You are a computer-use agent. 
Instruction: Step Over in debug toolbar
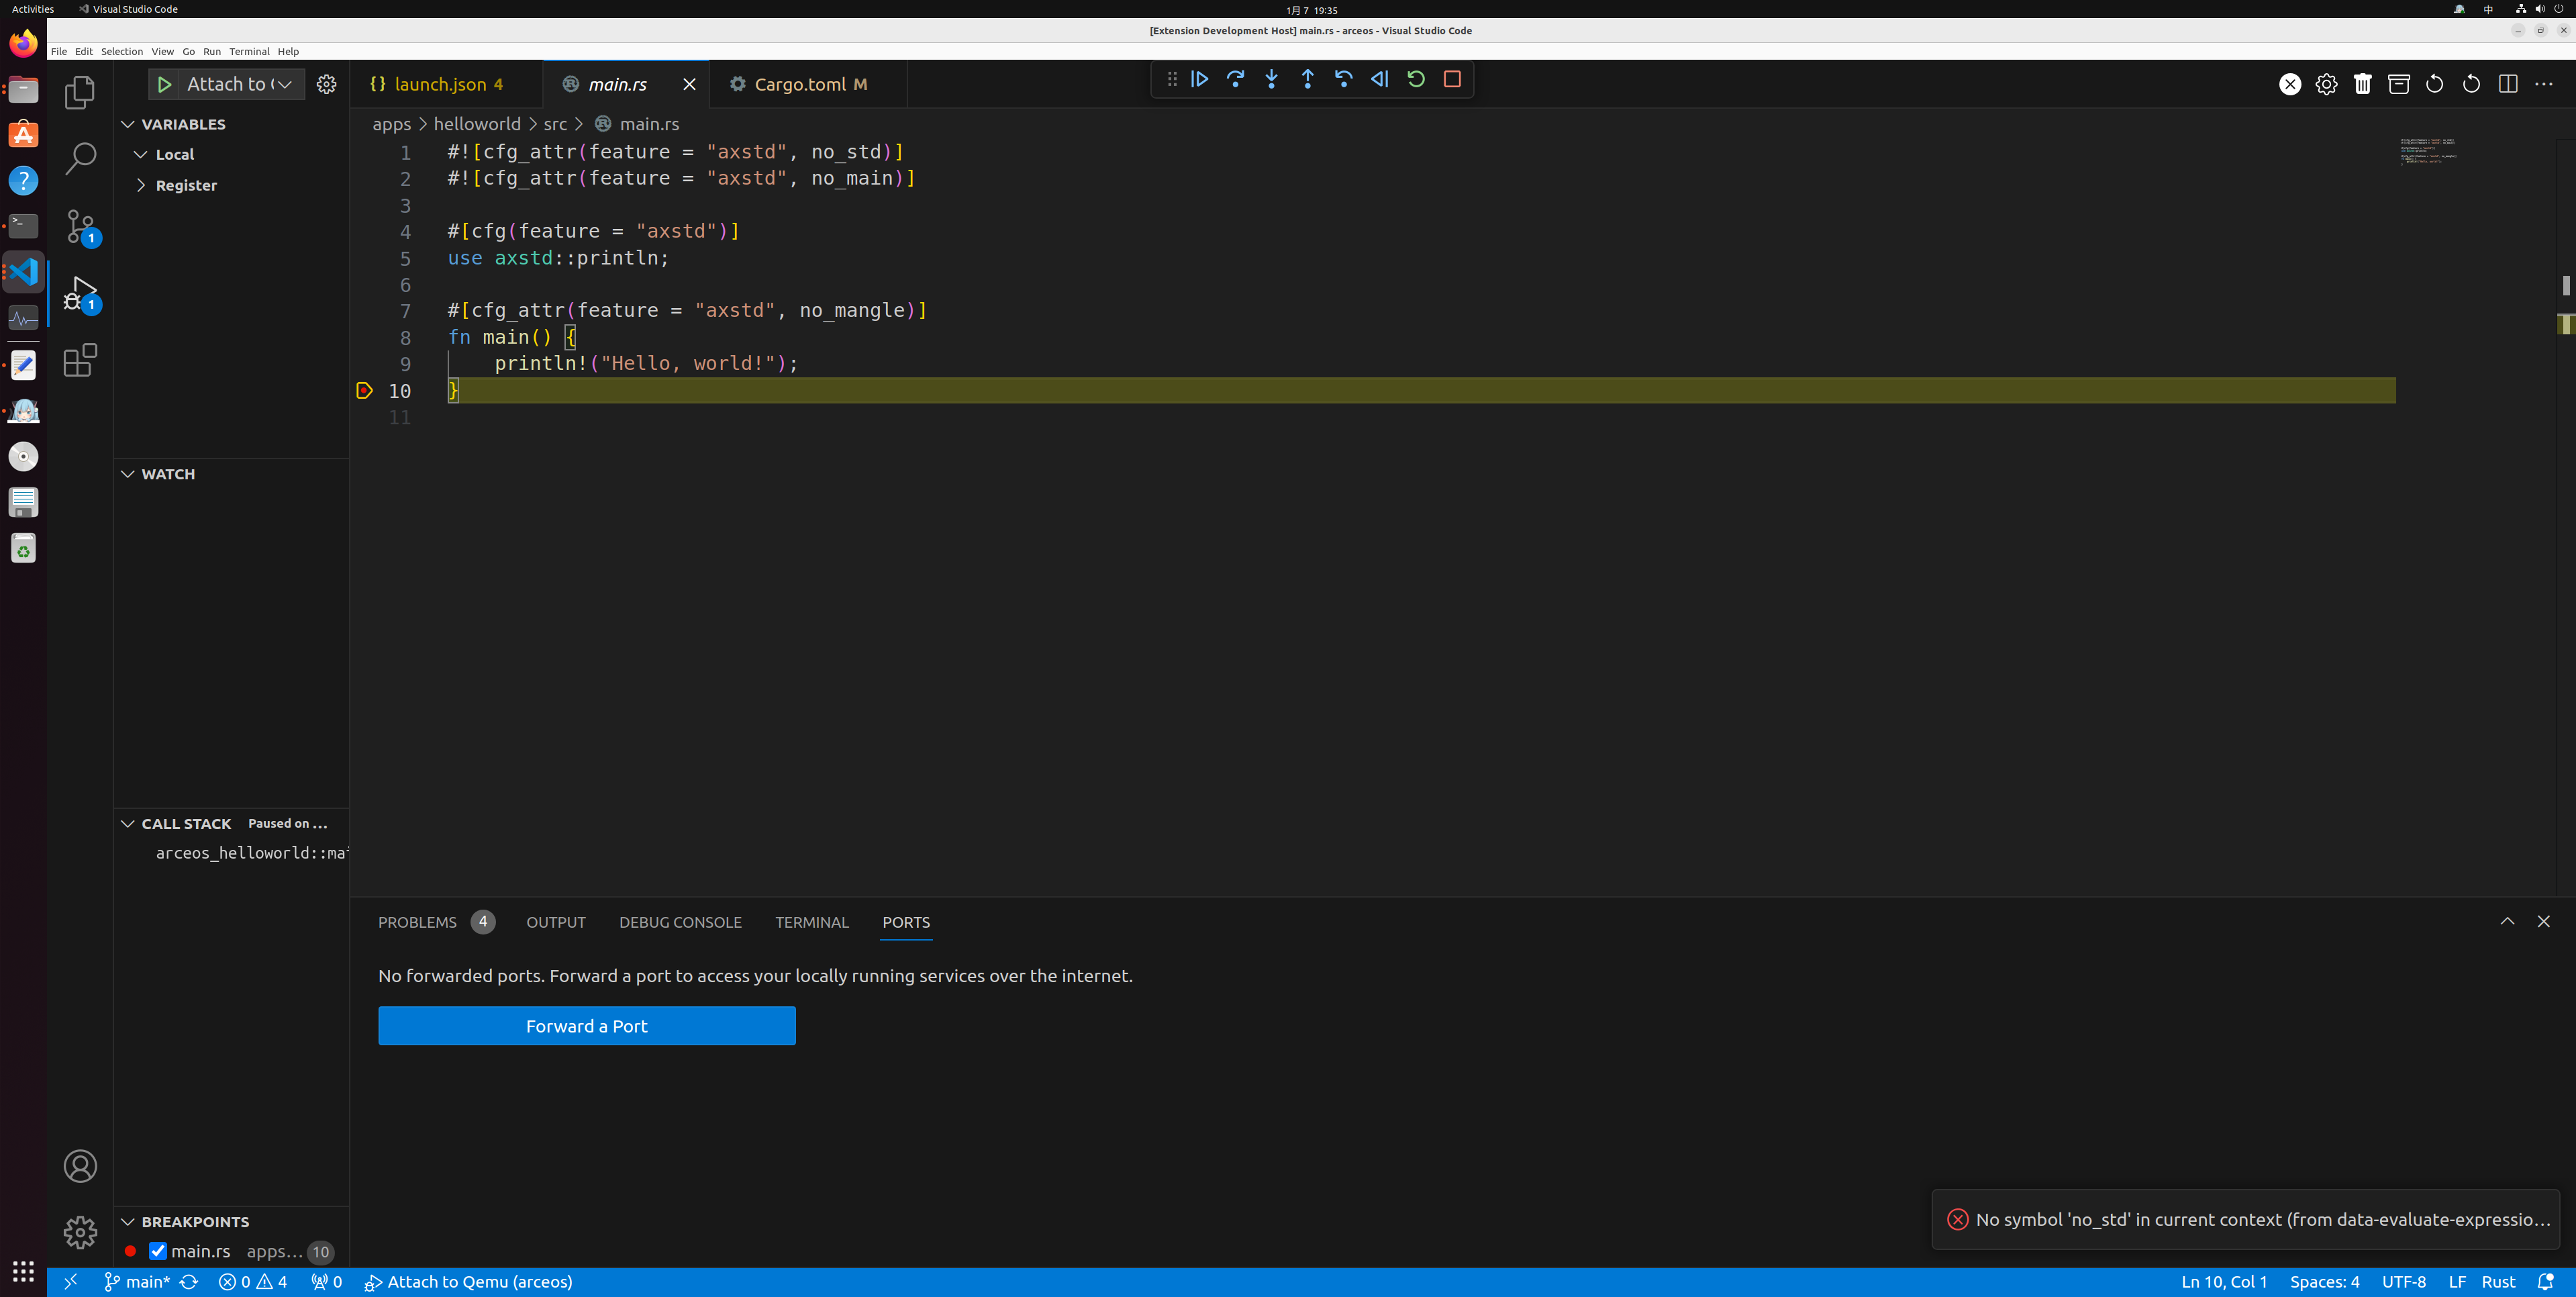pyautogui.click(x=1236, y=79)
